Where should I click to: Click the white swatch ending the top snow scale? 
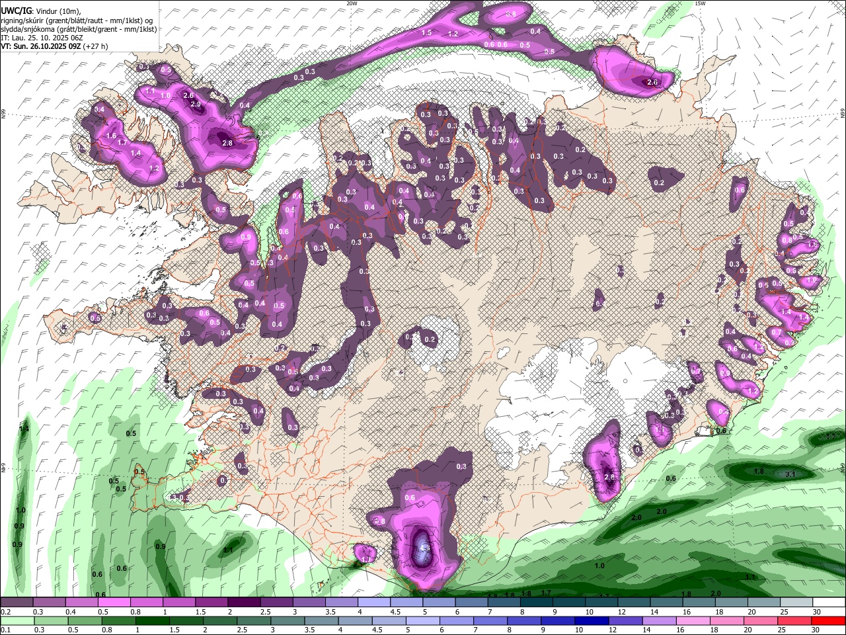point(829,603)
